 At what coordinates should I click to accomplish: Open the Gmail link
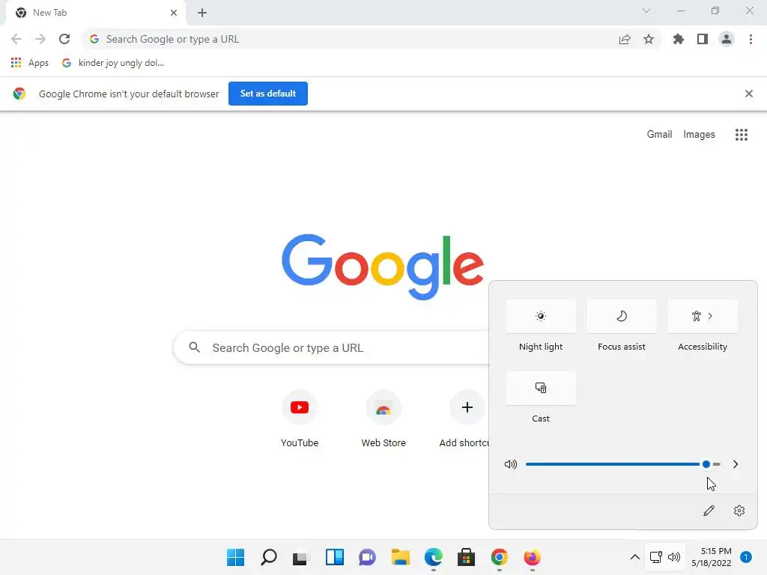click(x=659, y=134)
